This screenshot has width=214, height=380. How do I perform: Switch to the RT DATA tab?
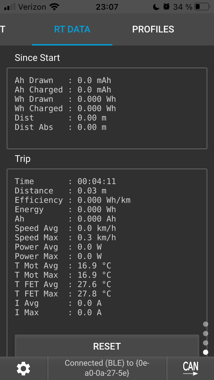tap(72, 29)
